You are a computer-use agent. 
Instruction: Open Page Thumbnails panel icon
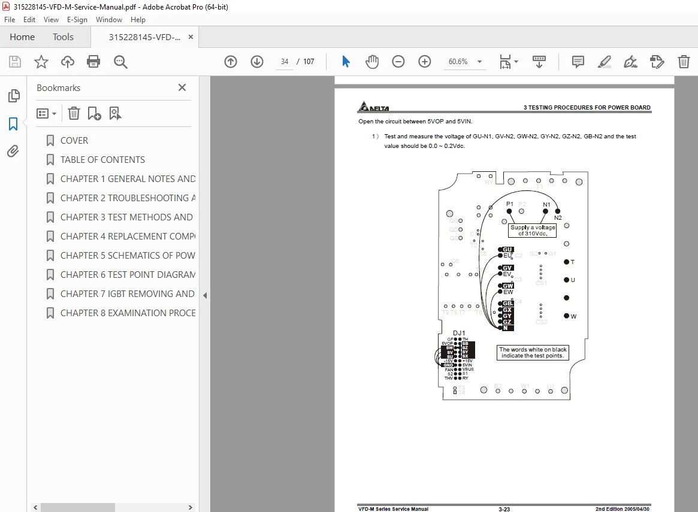13,95
